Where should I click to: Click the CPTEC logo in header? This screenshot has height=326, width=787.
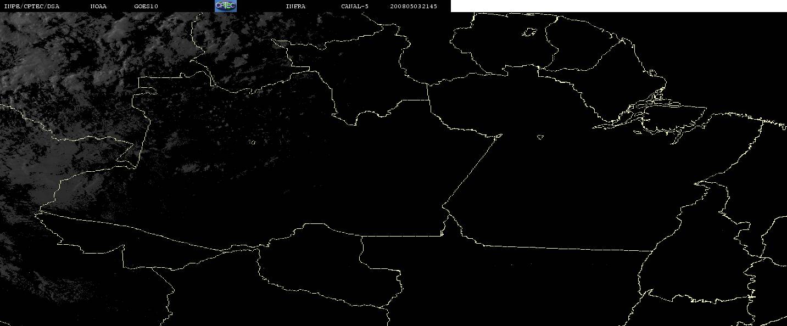click(225, 6)
